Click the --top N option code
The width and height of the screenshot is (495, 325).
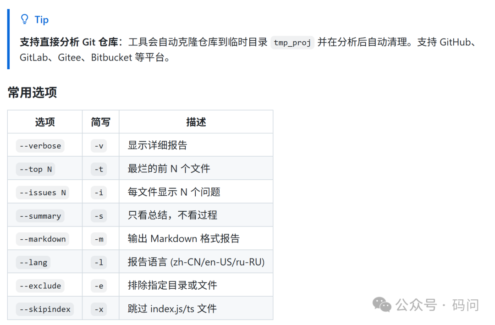36,169
